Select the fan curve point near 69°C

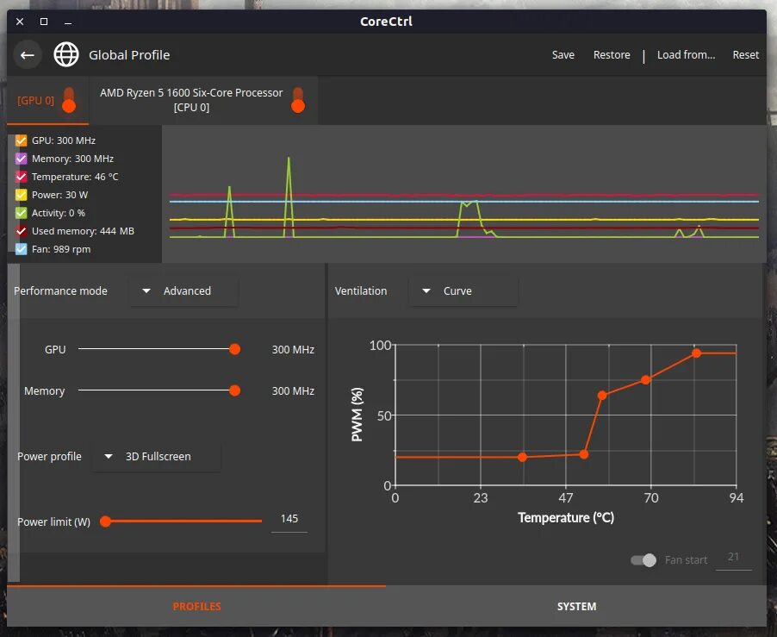(x=646, y=380)
